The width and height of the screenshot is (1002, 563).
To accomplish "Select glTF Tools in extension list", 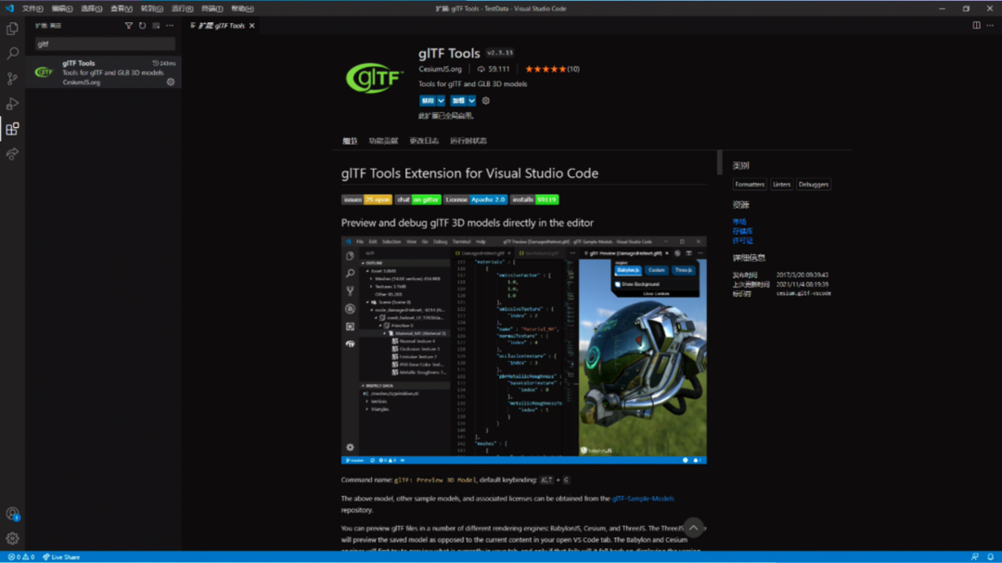I will 104,72.
